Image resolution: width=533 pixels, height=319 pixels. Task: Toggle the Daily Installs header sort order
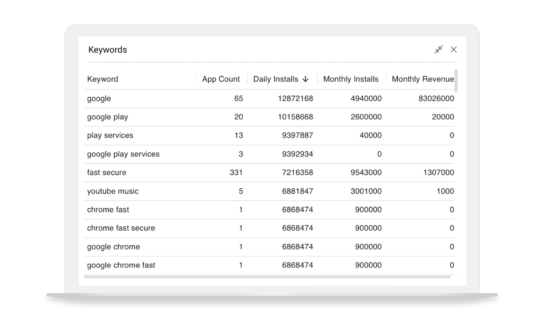click(275, 79)
